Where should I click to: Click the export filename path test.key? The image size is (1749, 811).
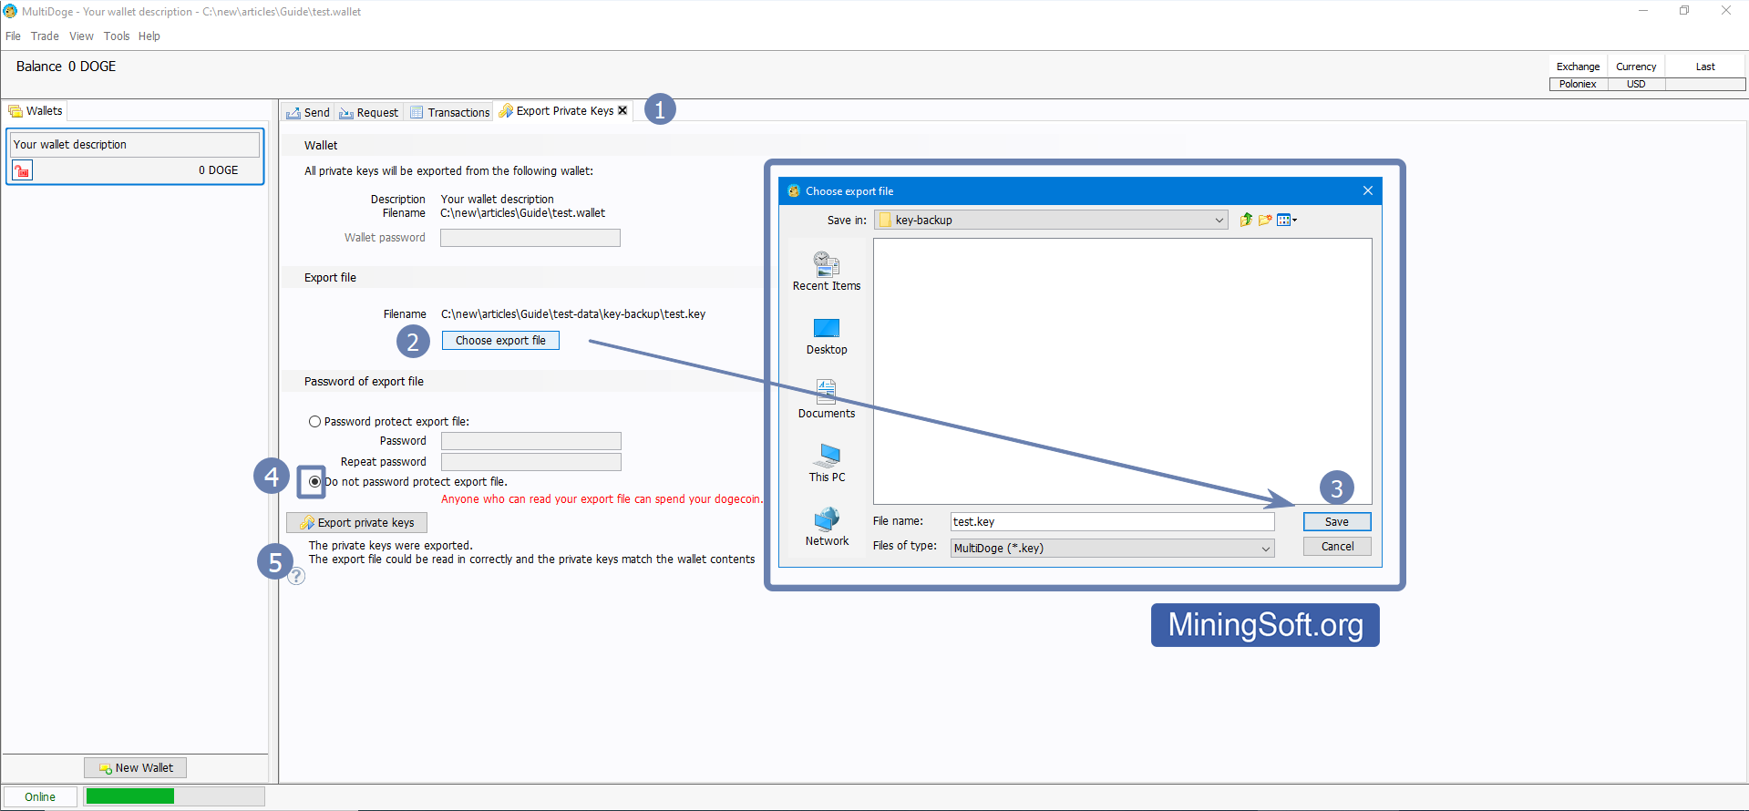click(x=573, y=314)
